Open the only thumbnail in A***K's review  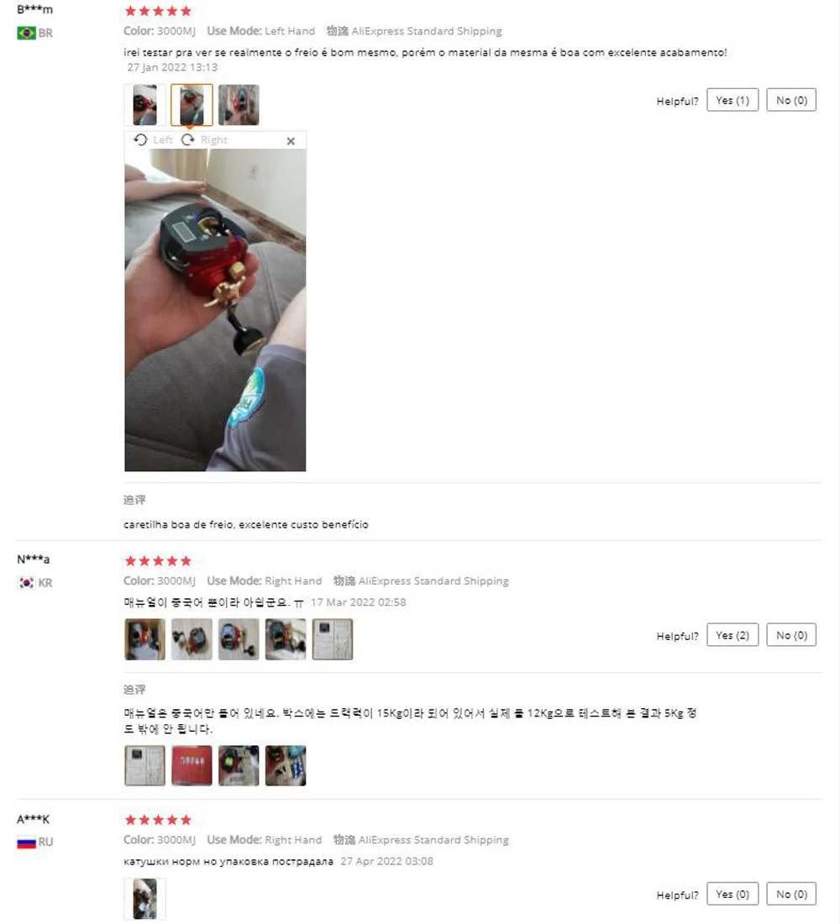click(145, 899)
